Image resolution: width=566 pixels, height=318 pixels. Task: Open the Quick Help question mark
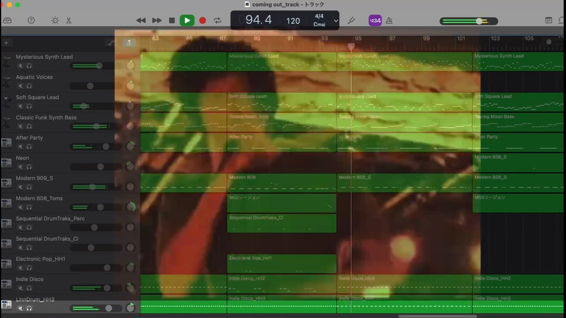31,21
